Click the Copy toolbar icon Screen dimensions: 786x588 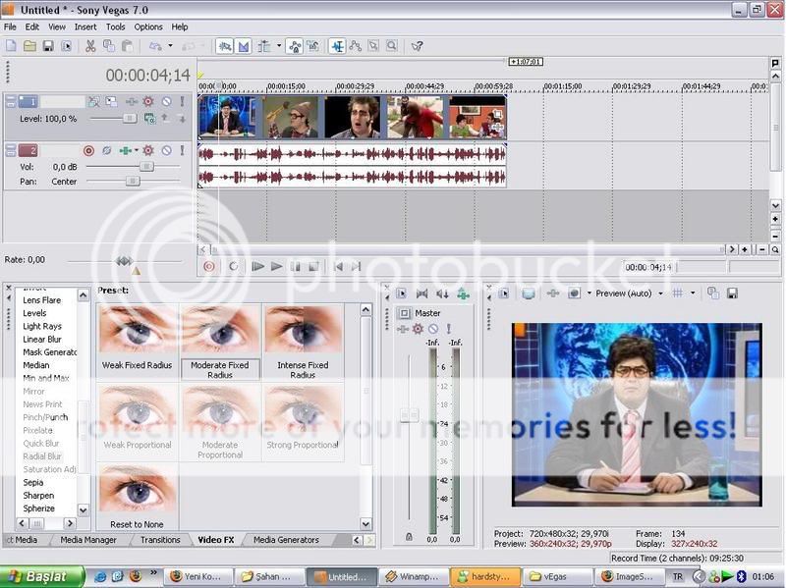tap(108, 46)
